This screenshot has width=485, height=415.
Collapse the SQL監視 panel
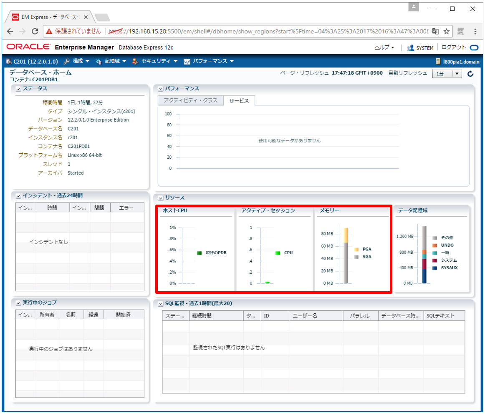point(161,304)
